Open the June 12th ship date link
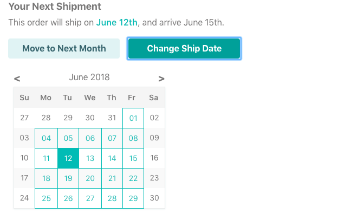 point(117,23)
